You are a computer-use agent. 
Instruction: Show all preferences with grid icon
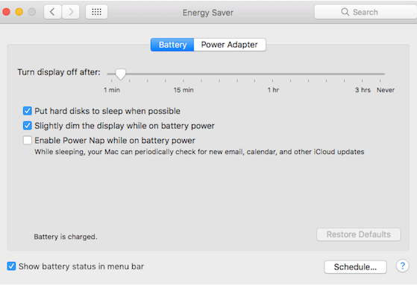click(96, 12)
